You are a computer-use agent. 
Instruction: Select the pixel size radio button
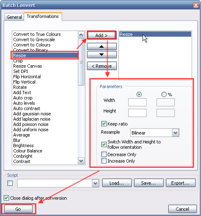[139, 94]
